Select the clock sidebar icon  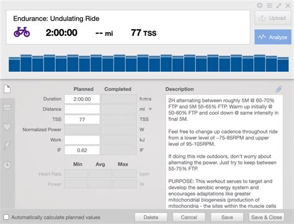7,165
